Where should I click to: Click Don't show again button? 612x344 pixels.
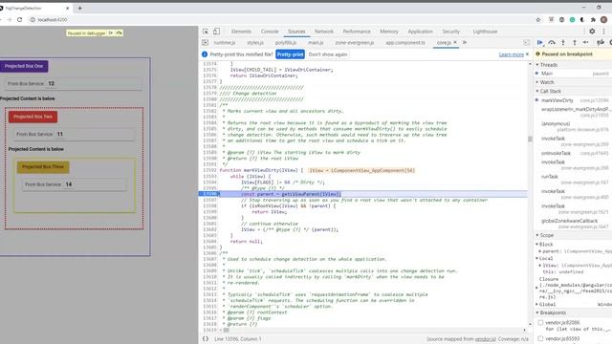(x=328, y=54)
